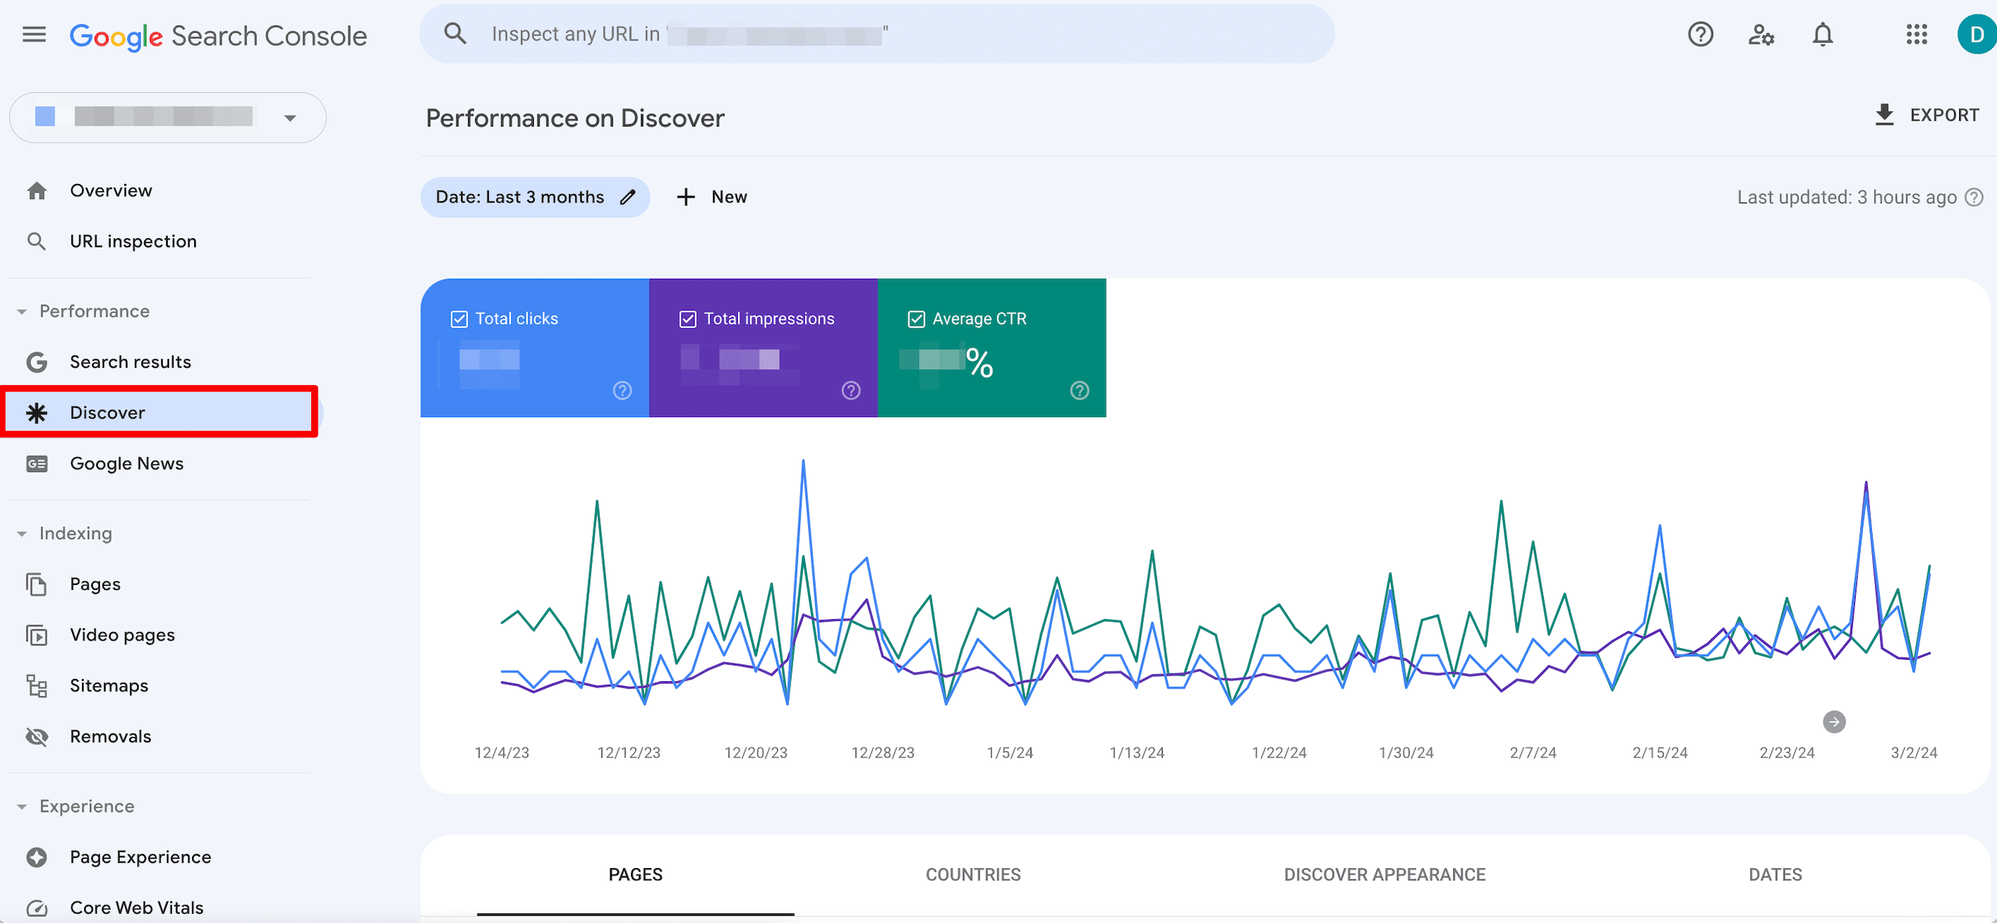The height and width of the screenshot is (923, 1997).
Task: Open the Date: Last 3 months filter
Action: (x=534, y=197)
